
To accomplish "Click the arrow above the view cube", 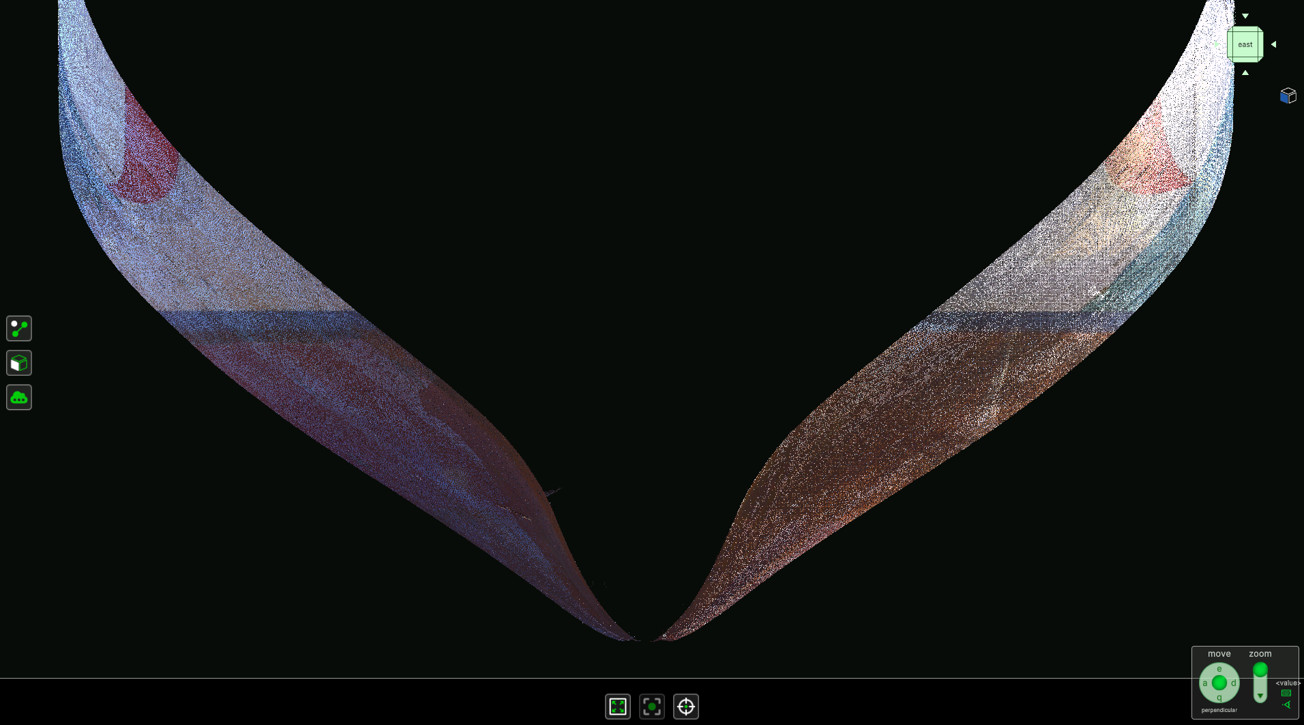I will pyautogui.click(x=1245, y=16).
